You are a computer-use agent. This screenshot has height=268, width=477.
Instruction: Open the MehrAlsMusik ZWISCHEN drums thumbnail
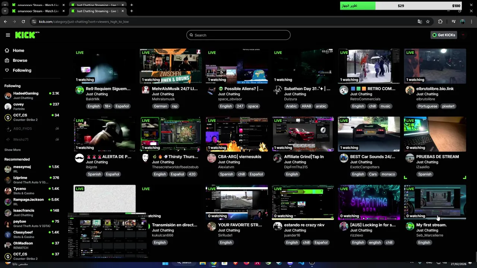(x=171, y=66)
